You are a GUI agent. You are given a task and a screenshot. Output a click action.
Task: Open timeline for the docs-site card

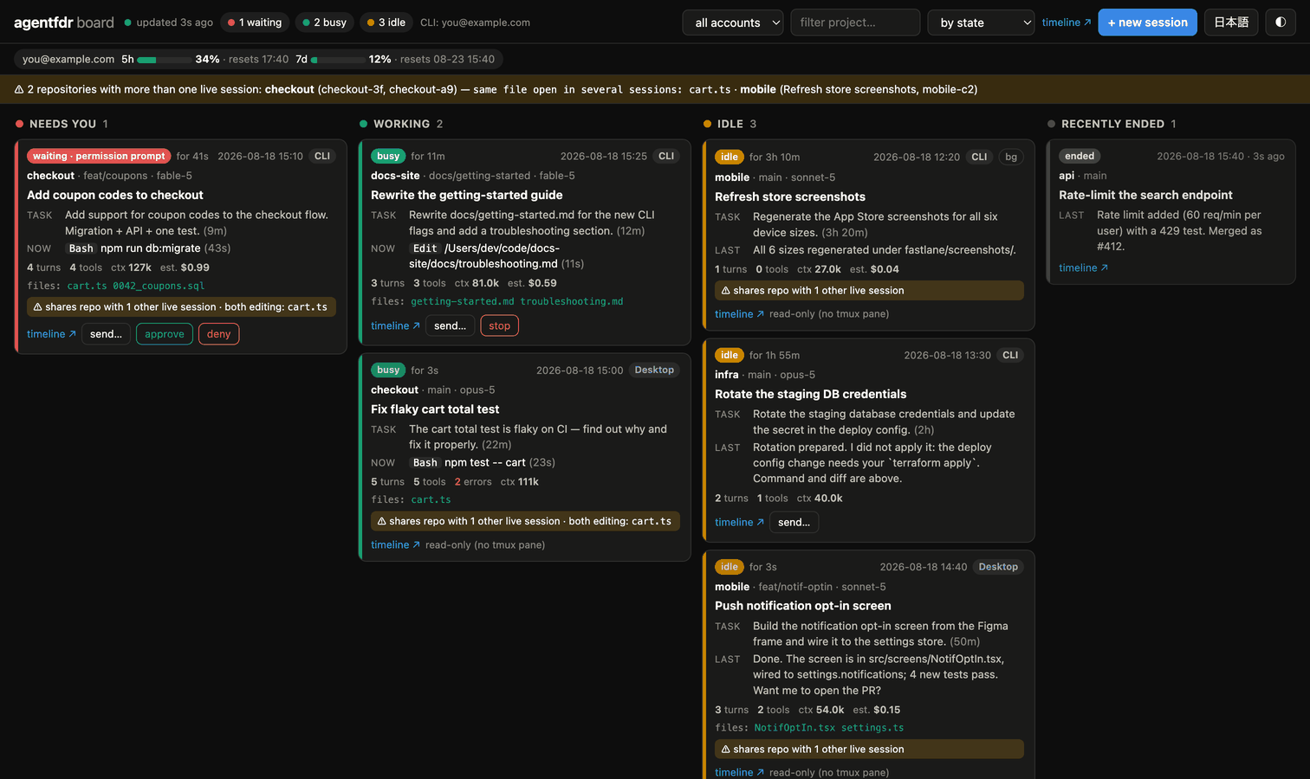pyautogui.click(x=395, y=325)
